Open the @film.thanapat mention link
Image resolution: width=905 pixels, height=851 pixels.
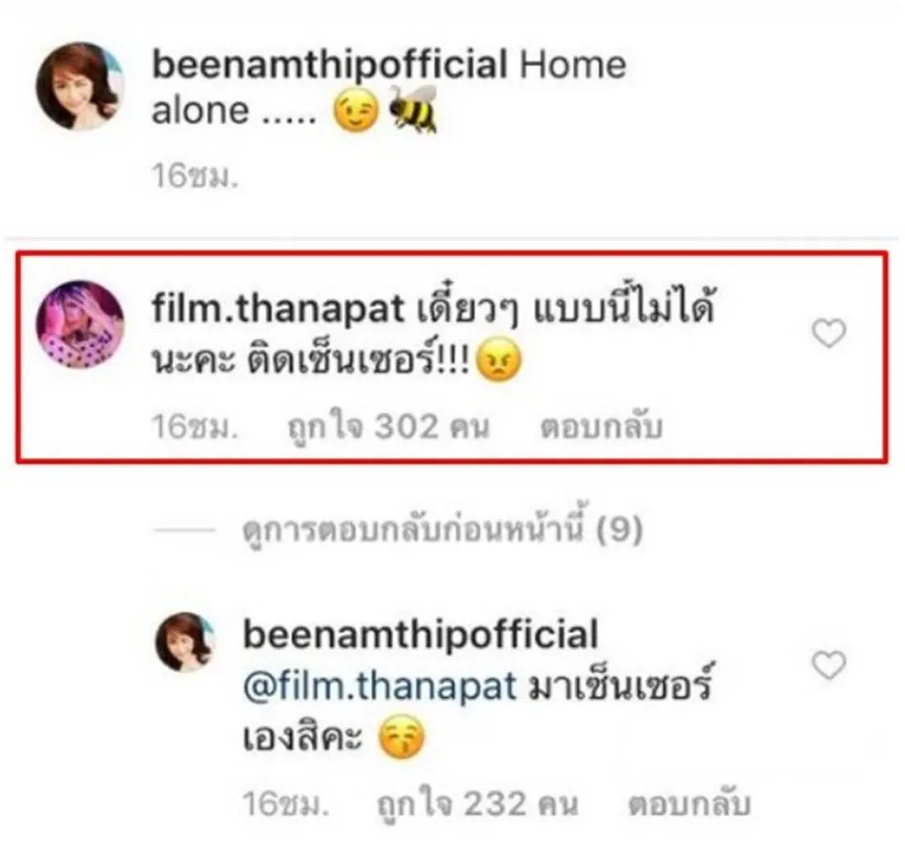379,686
